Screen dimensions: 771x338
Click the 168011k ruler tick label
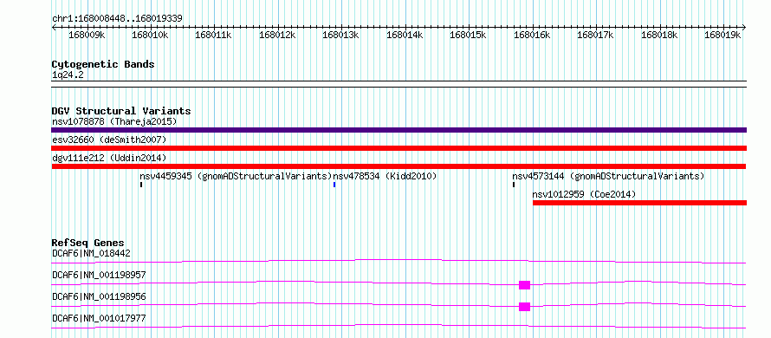pyautogui.click(x=214, y=35)
